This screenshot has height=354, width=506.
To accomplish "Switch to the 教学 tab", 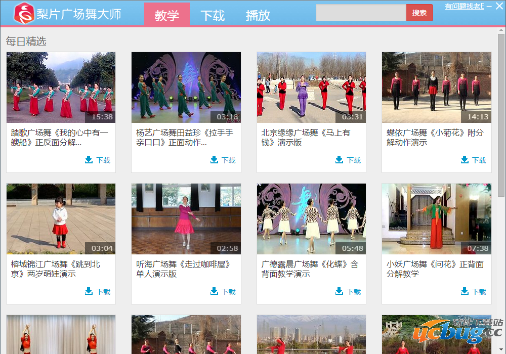I will click(x=167, y=15).
